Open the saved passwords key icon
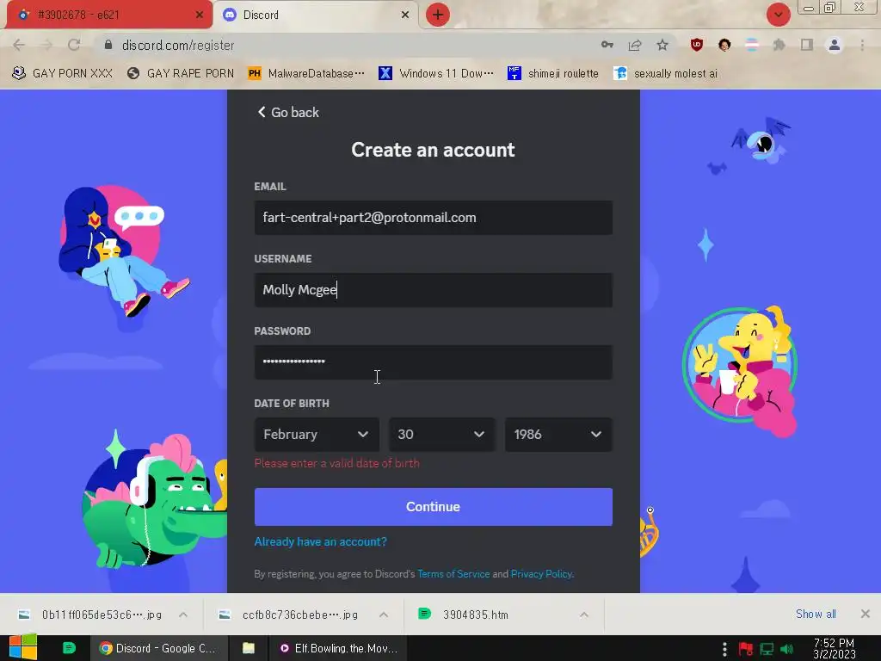Viewport: 881px width, 661px height. pyautogui.click(x=607, y=45)
